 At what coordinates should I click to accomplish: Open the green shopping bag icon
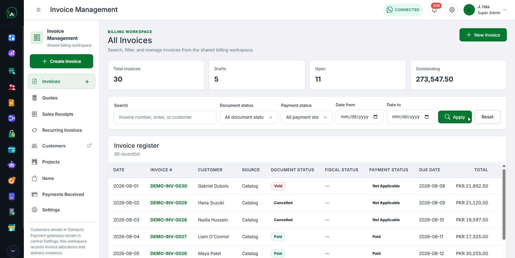coord(12,134)
